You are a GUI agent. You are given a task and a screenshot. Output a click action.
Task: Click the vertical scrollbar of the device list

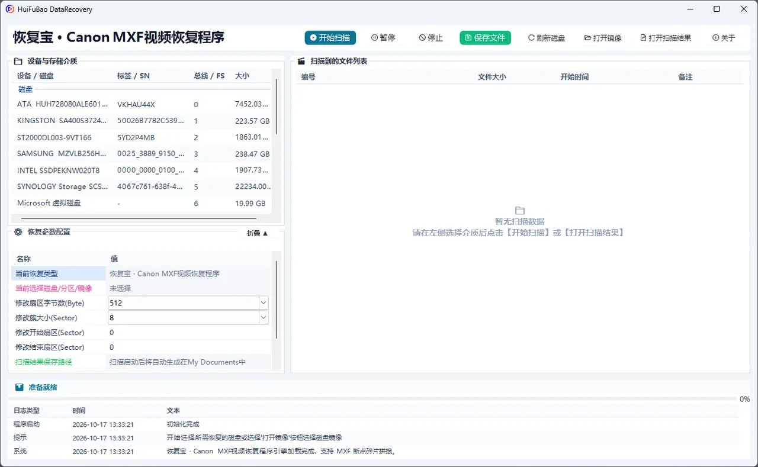pos(276,108)
